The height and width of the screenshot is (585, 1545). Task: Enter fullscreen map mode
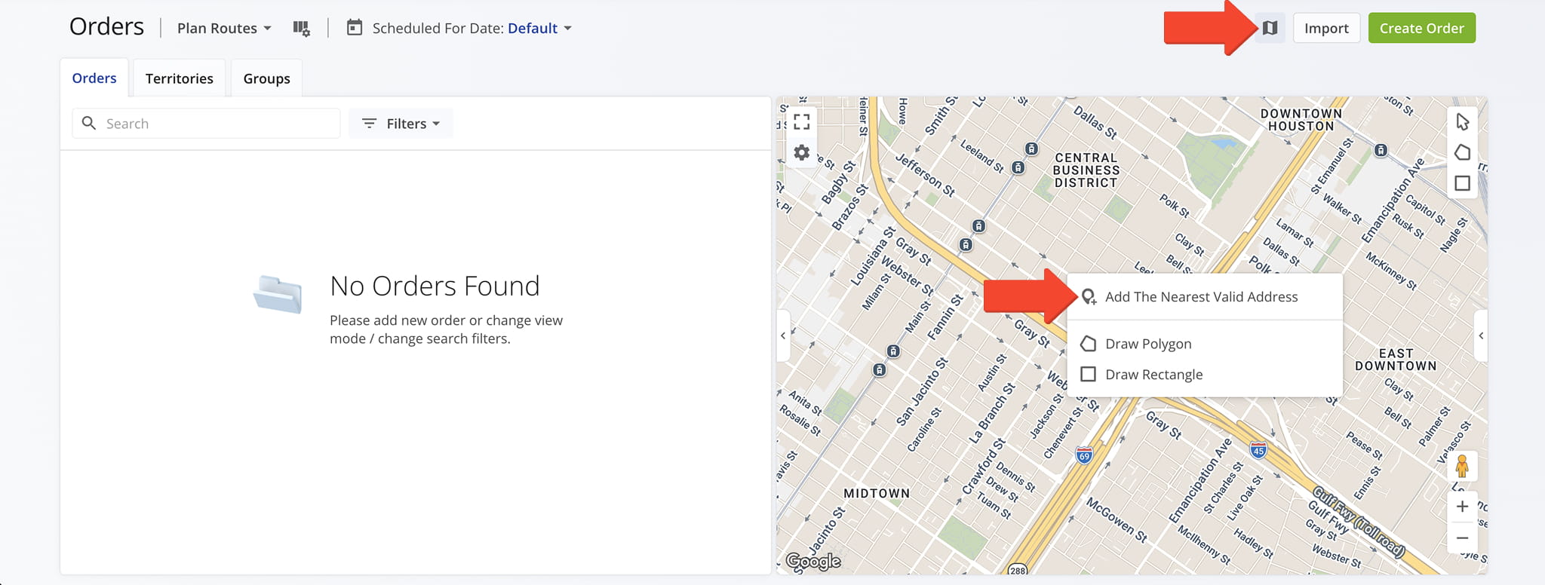pos(801,121)
